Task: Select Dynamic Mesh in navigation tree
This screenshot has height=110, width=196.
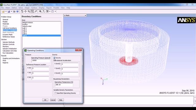Action: coord(7,35)
